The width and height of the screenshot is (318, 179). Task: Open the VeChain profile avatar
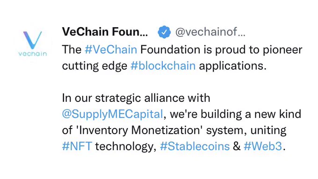pos(33,43)
